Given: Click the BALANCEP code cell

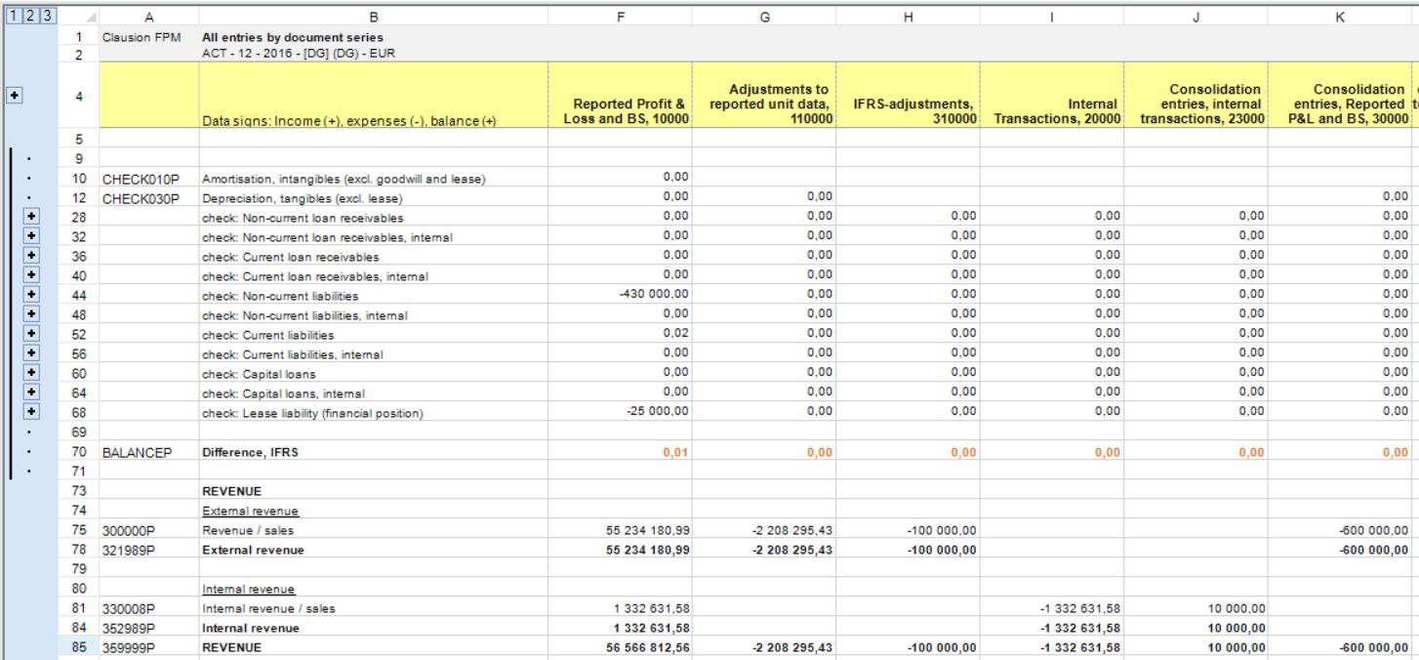Looking at the screenshot, I should coord(148,451).
